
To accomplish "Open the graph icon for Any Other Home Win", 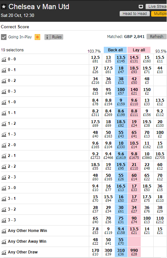I will point(4,231).
